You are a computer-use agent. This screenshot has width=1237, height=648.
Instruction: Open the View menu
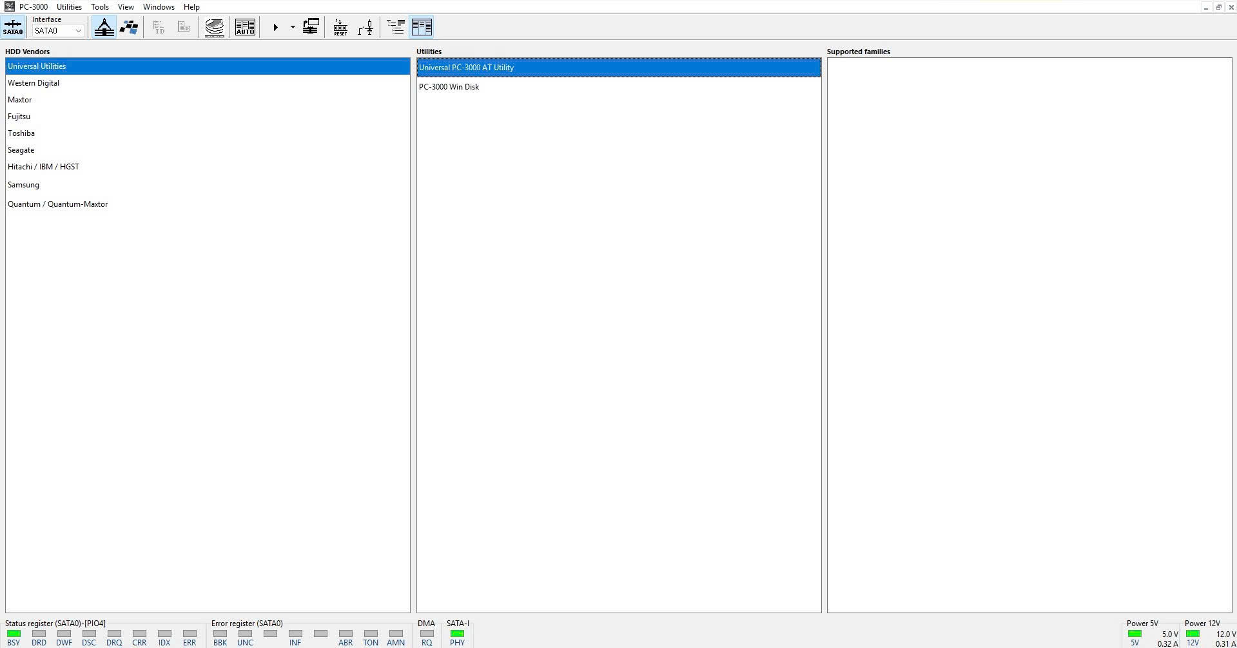[126, 7]
